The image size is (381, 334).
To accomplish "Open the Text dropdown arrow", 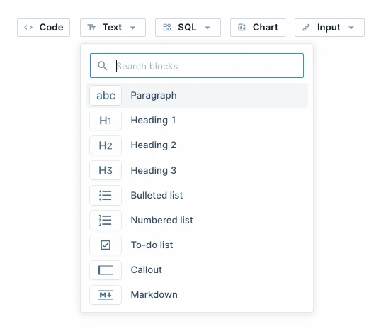I will click(x=132, y=28).
